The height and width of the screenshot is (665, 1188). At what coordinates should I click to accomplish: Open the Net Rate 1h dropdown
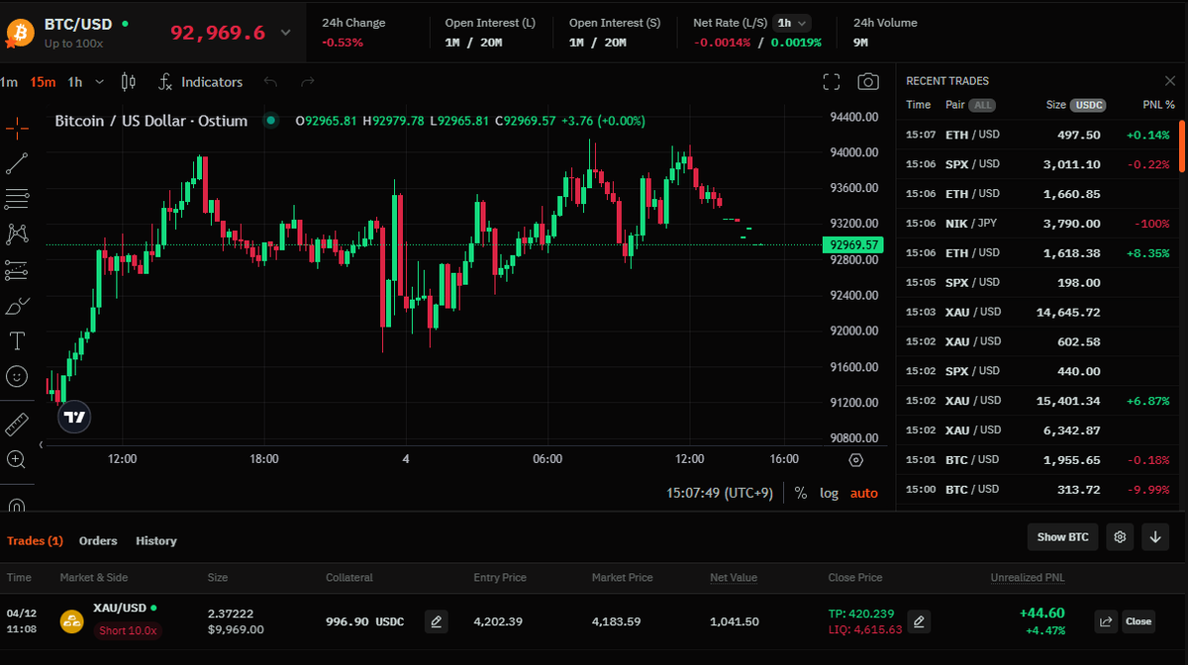(x=792, y=23)
